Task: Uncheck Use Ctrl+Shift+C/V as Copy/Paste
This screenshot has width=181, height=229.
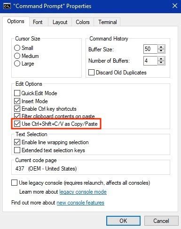Action: pos(17,124)
